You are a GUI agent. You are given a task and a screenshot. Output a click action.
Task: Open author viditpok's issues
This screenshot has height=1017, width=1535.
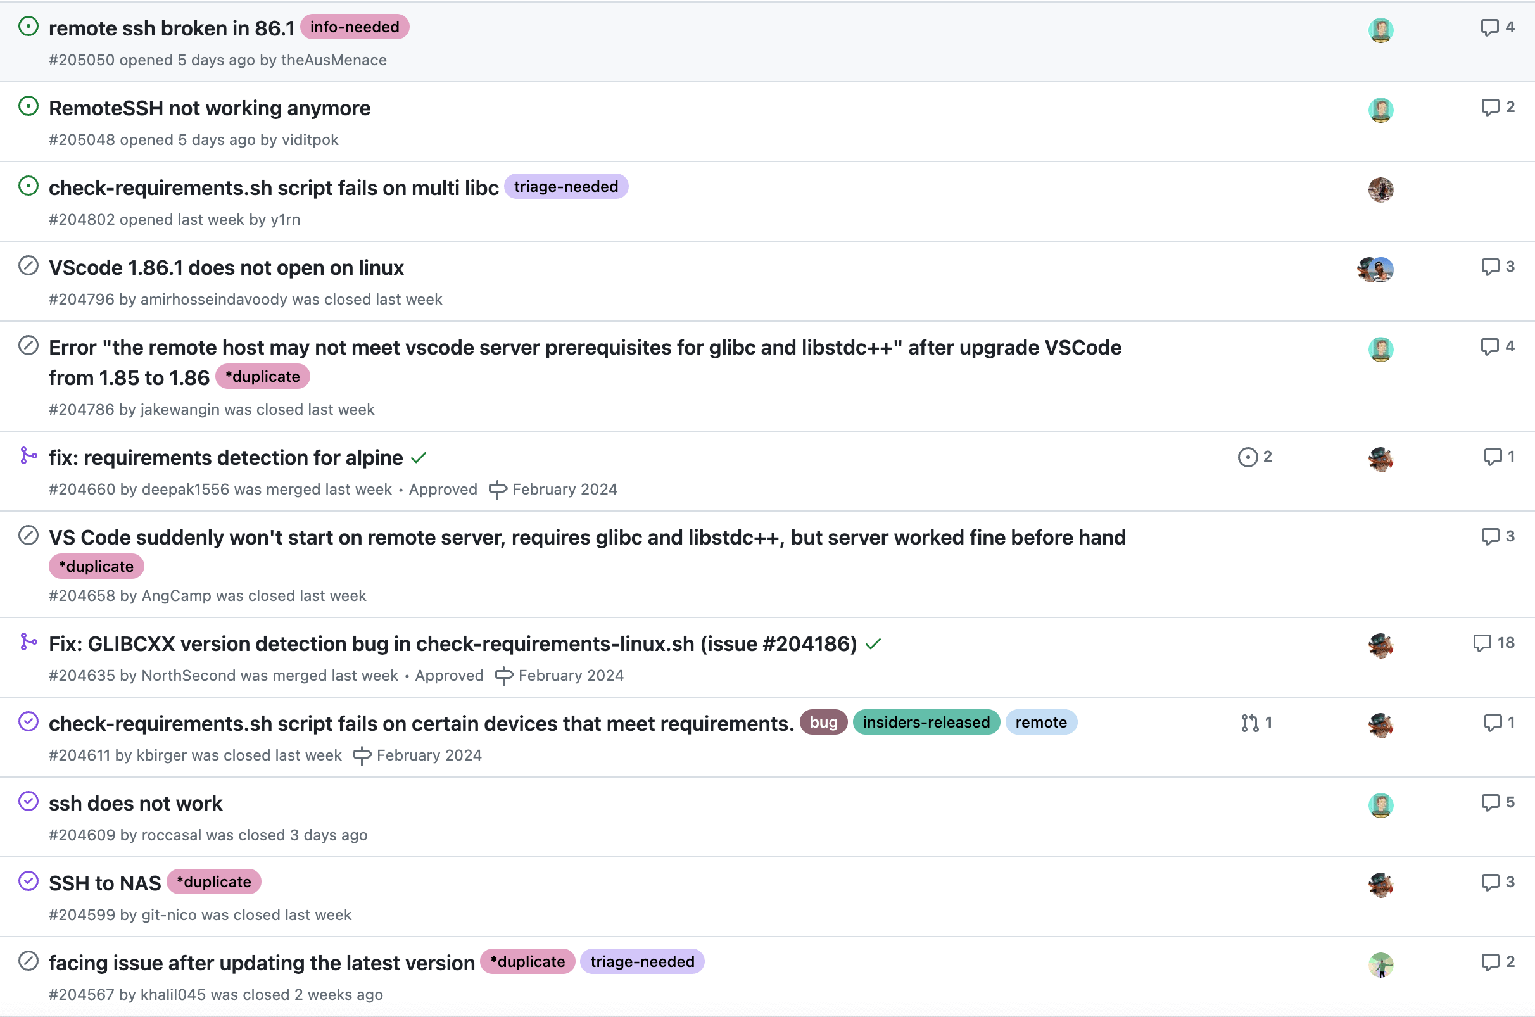click(x=310, y=139)
